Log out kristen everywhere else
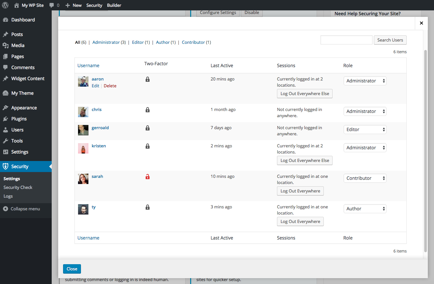 coord(305,160)
